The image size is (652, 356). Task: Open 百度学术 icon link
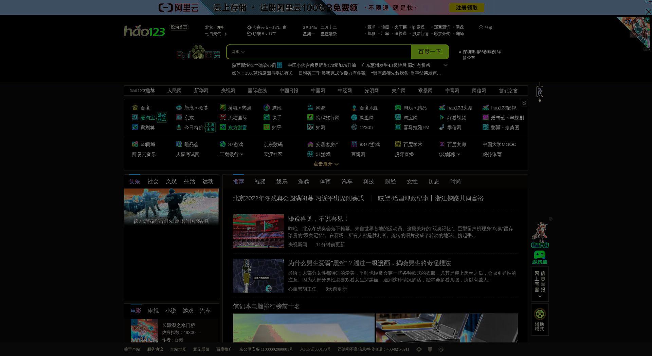(x=398, y=144)
